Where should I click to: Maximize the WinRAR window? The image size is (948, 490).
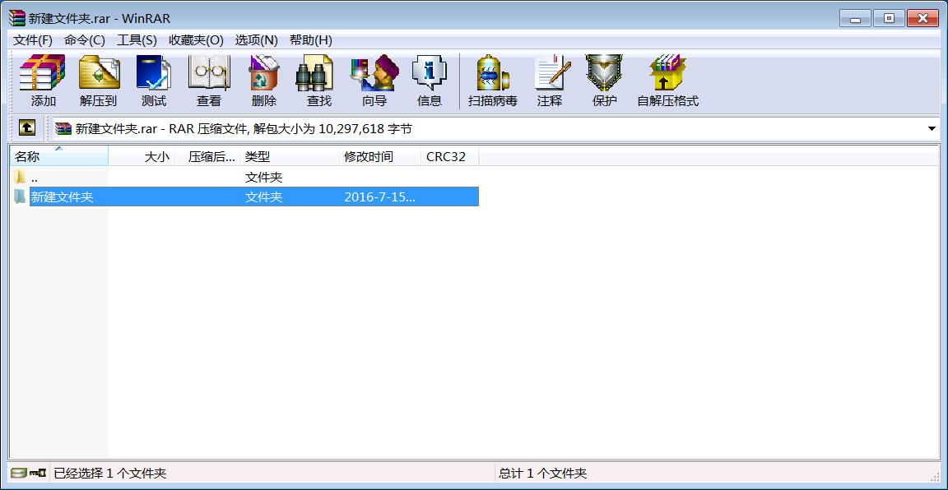pos(889,19)
